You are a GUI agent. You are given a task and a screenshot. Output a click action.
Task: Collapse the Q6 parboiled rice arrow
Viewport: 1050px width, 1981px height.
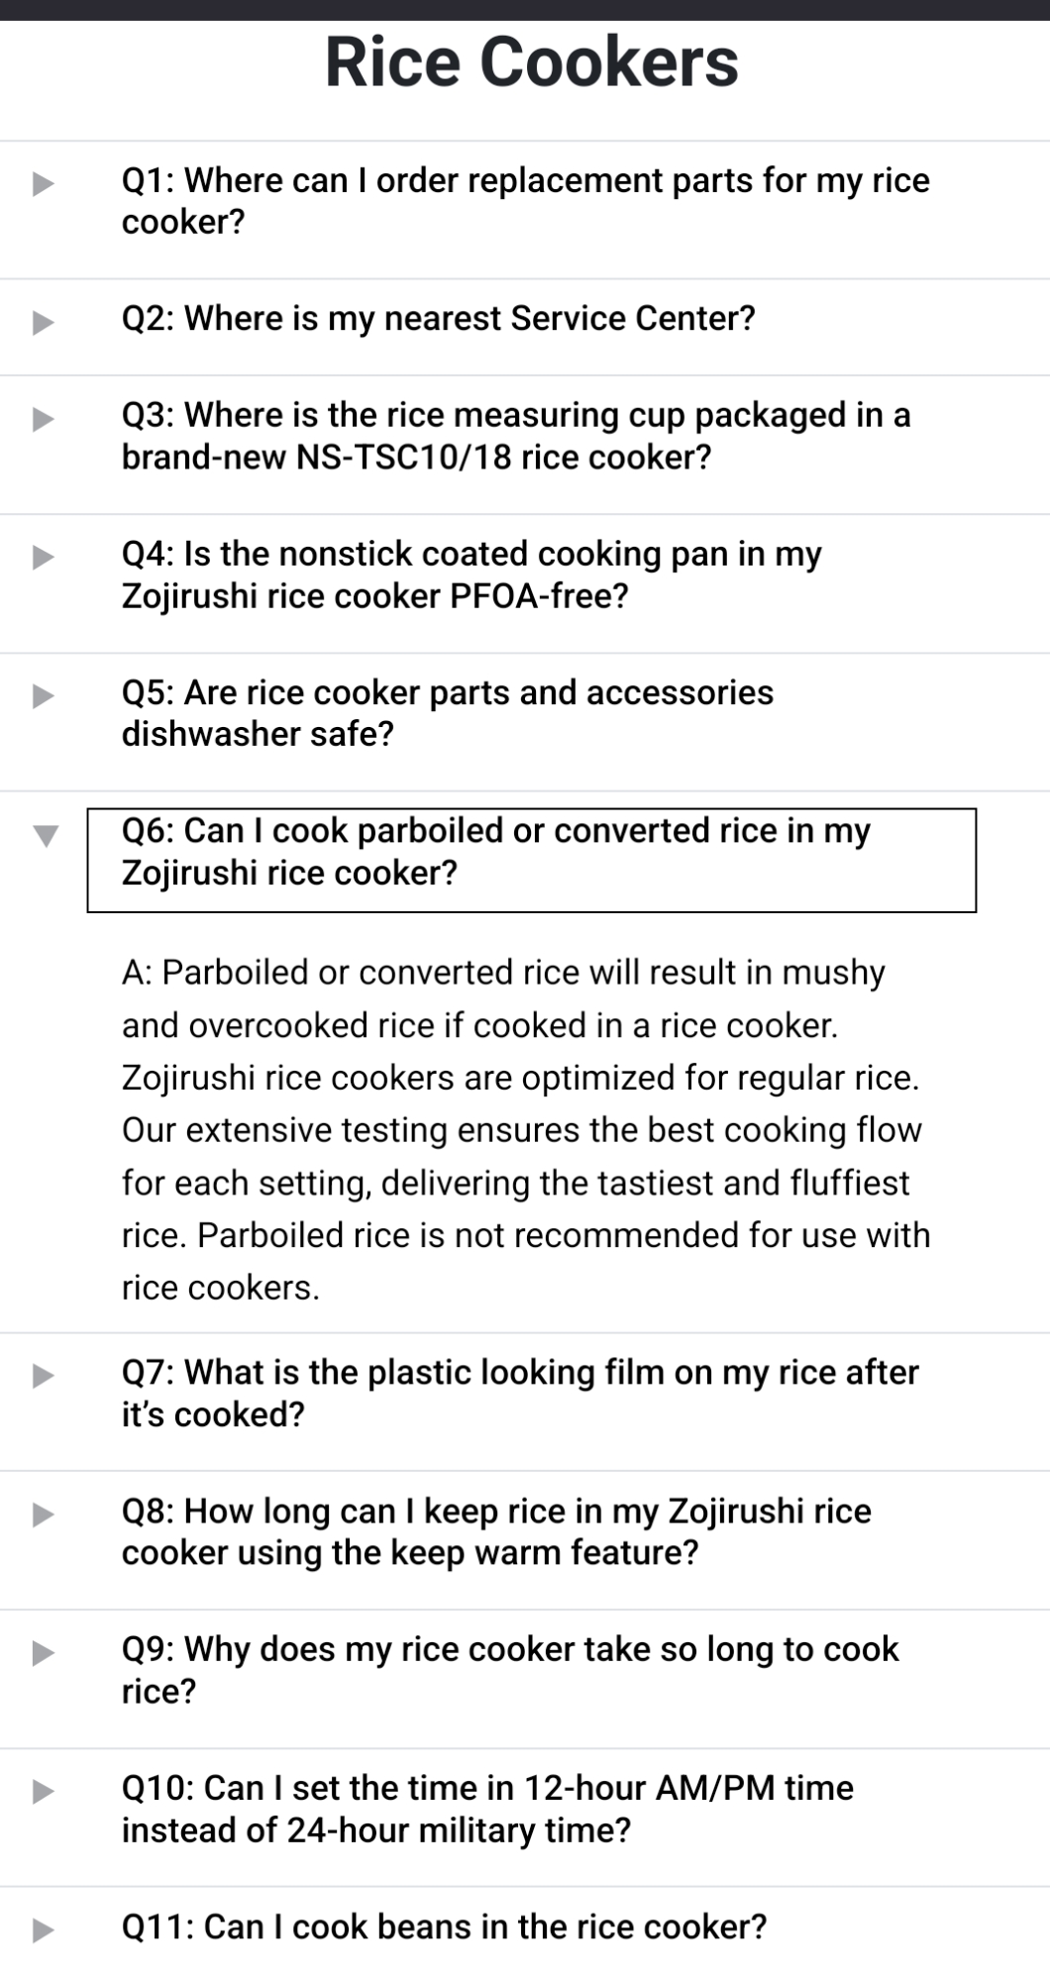[46, 836]
